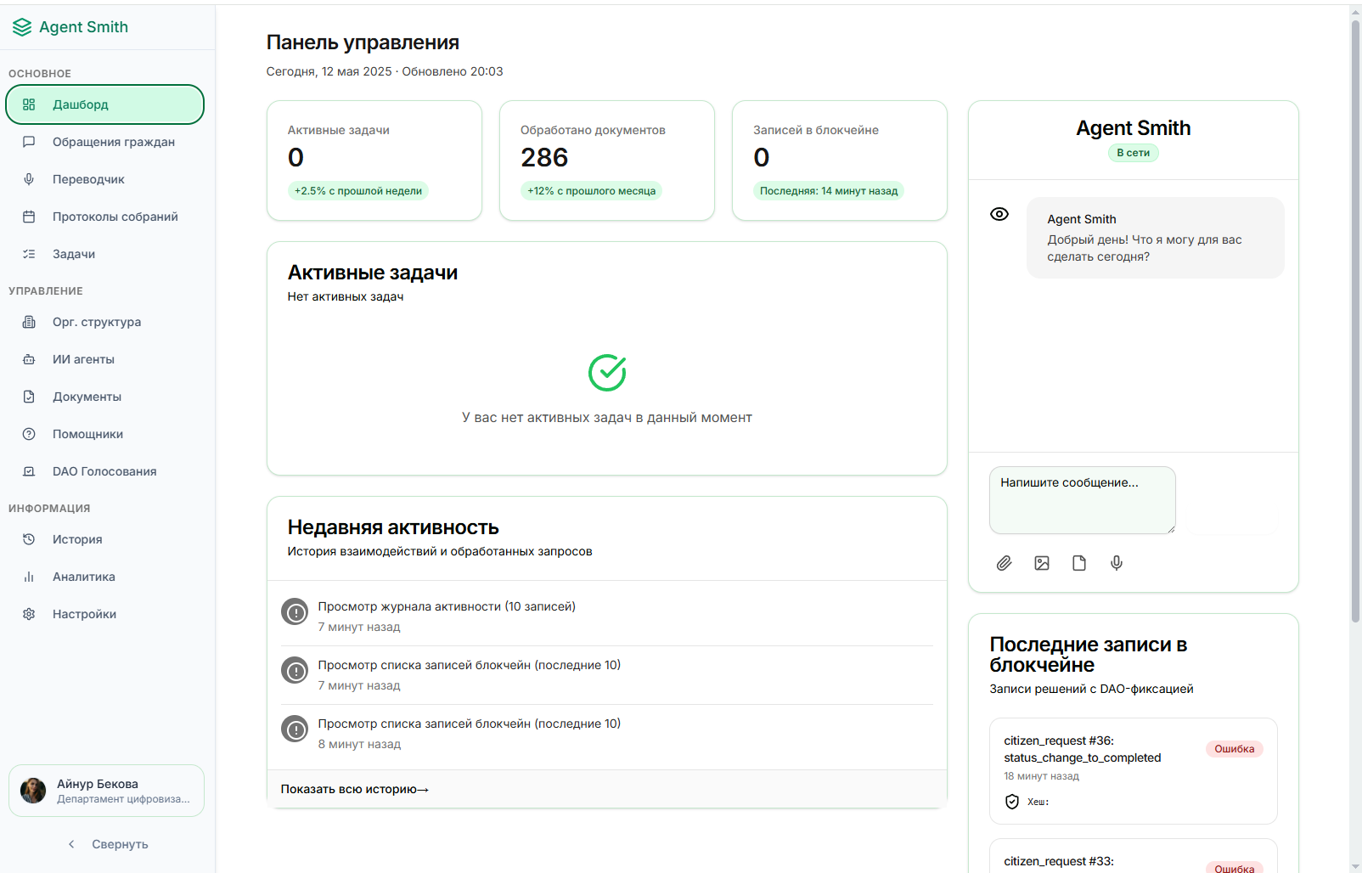Toggle the eye icon in chat panel
The height and width of the screenshot is (873, 1362).
point(999,214)
